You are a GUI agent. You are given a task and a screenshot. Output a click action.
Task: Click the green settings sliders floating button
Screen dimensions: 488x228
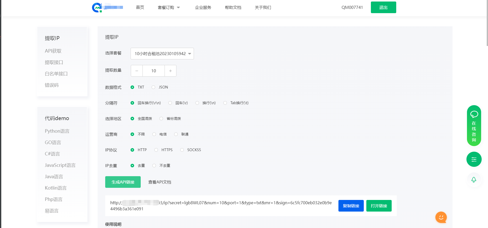pos(474,159)
